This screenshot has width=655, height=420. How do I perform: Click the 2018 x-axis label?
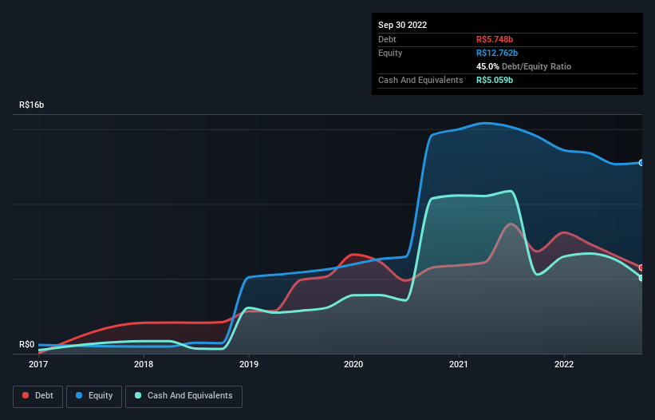[144, 364]
